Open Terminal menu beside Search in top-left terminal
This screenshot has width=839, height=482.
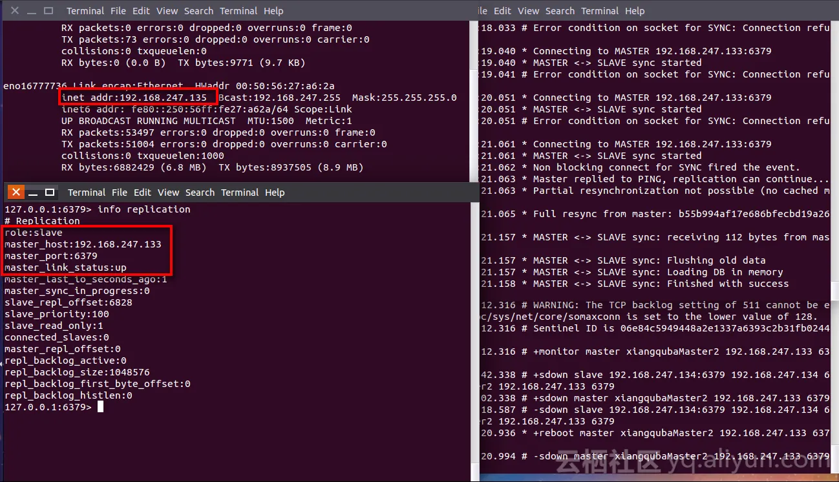(239, 11)
